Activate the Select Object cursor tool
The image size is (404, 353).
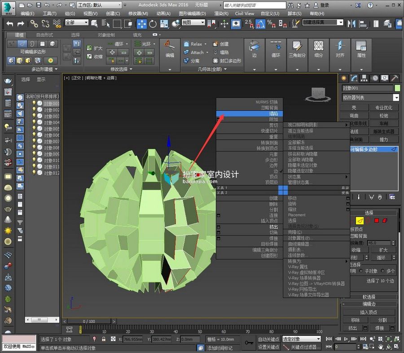95,24
